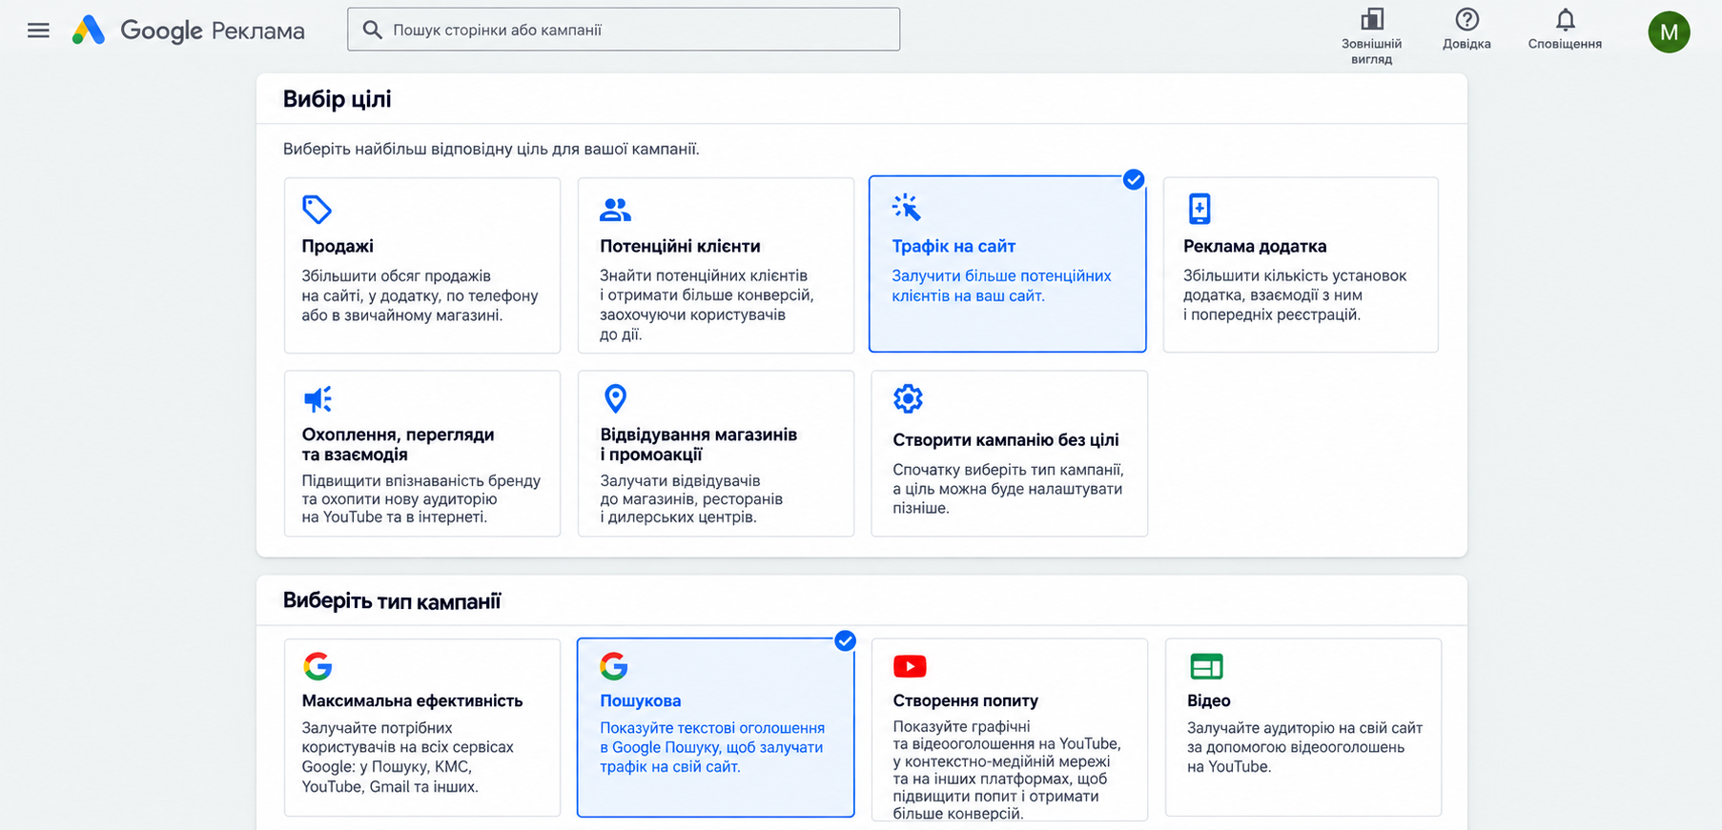Click the Виберіть тип кампанії heading

coord(392,601)
